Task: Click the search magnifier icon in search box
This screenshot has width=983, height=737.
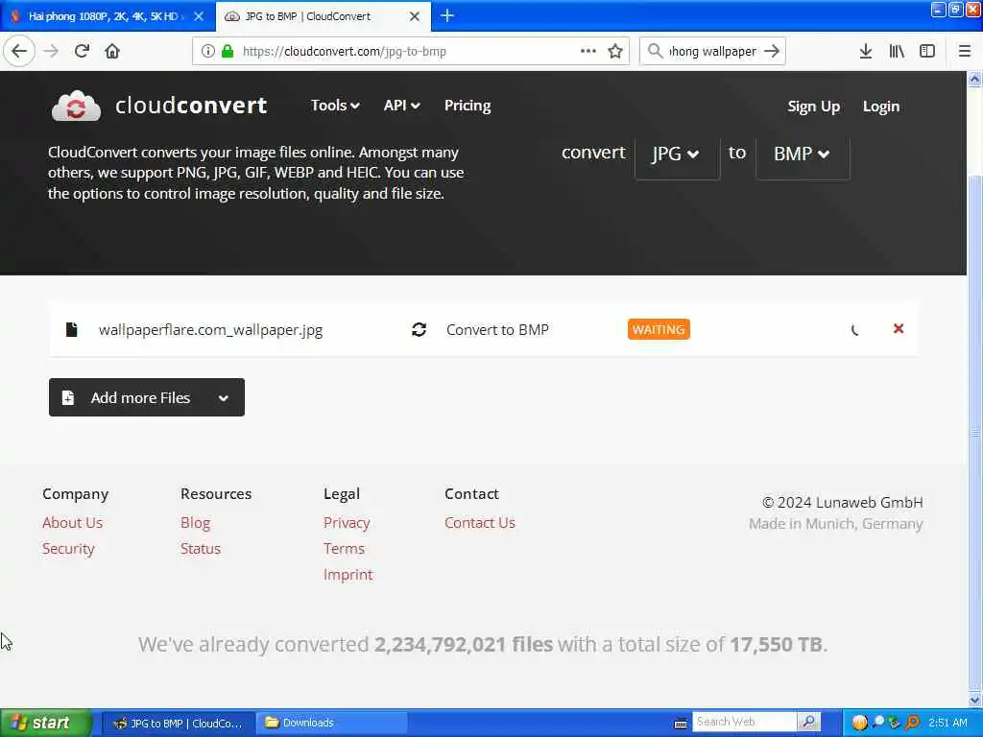Action: pos(655,51)
